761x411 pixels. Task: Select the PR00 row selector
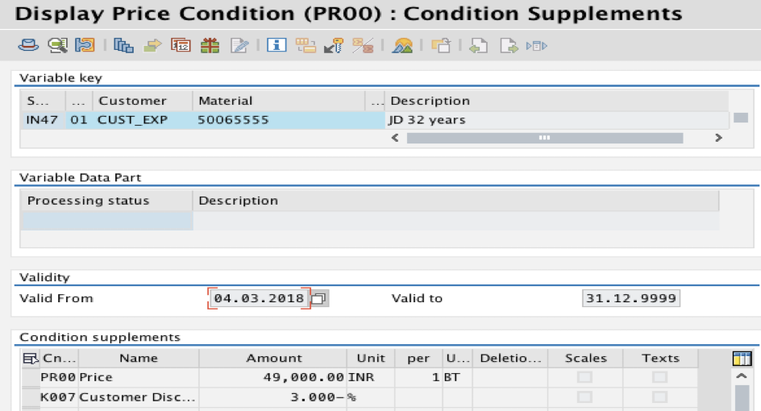pyautogui.click(x=31, y=377)
